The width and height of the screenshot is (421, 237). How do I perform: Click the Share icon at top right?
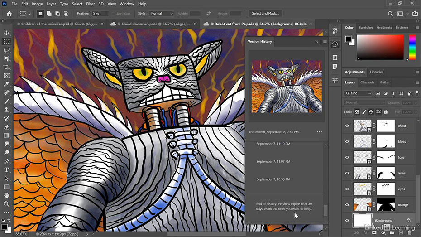[415, 14]
